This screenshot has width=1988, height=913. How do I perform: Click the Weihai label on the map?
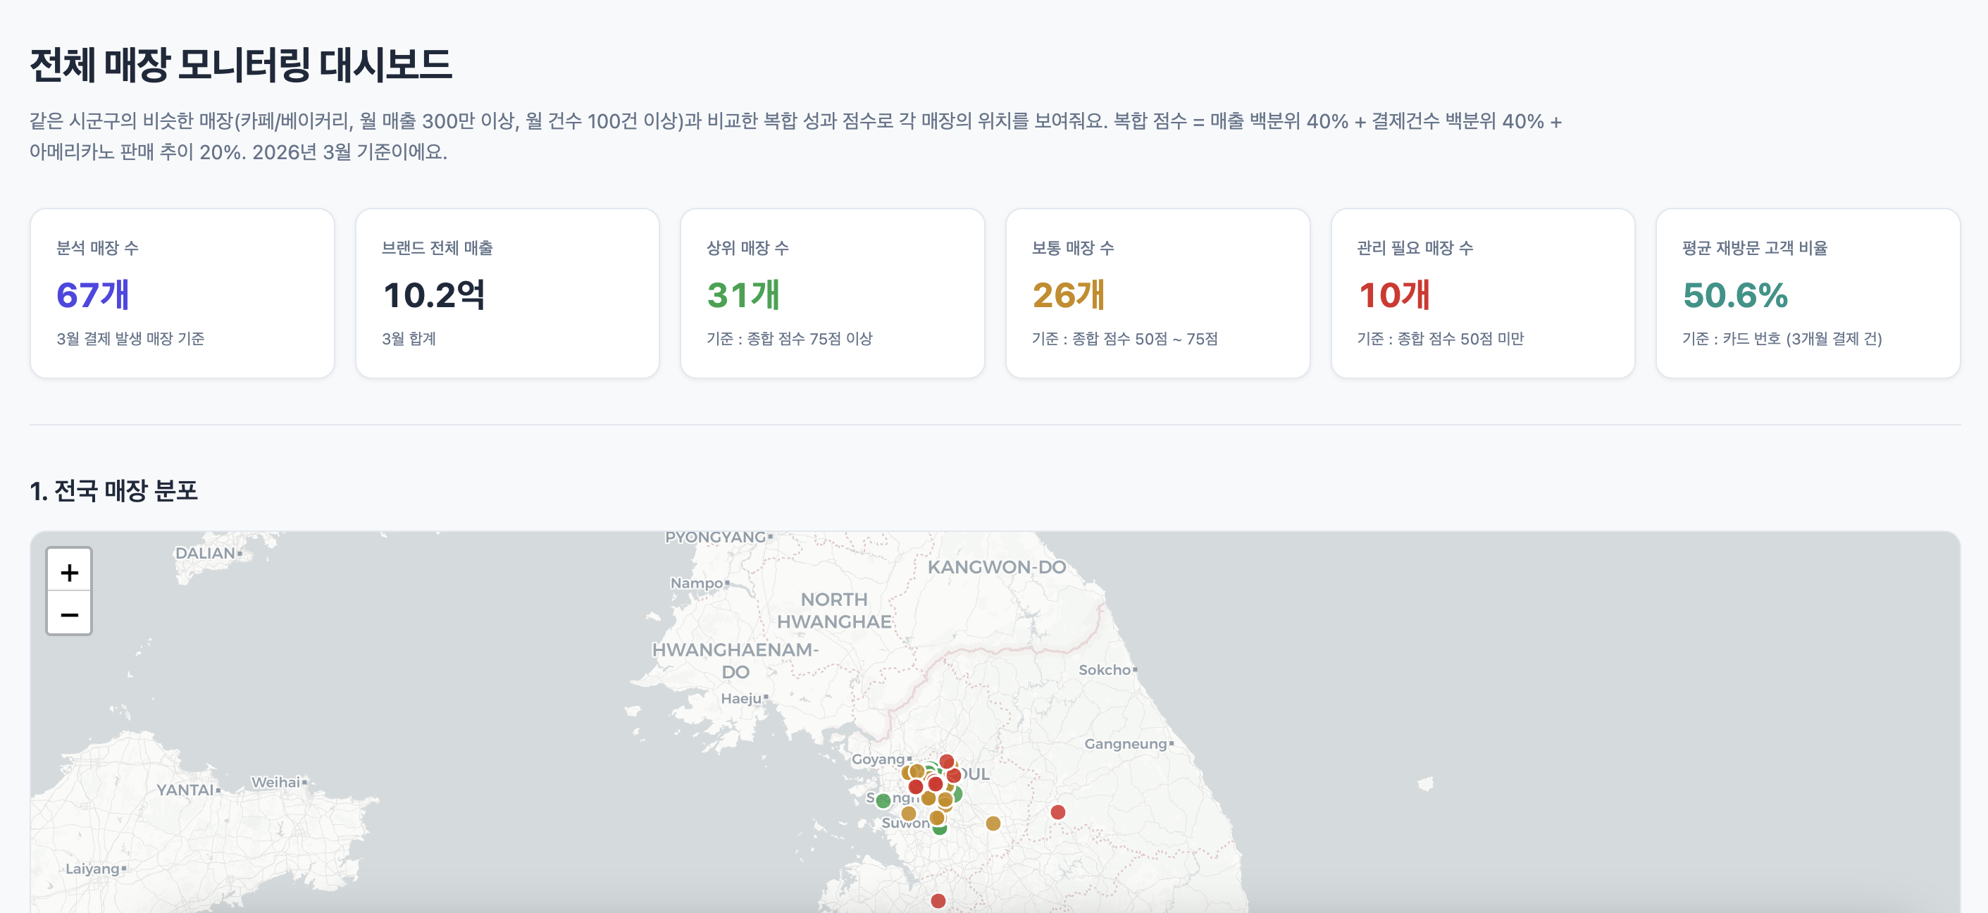click(x=275, y=783)
